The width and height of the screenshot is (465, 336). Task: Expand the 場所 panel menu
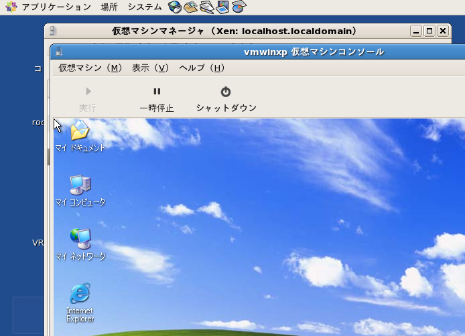pos(109,7)
